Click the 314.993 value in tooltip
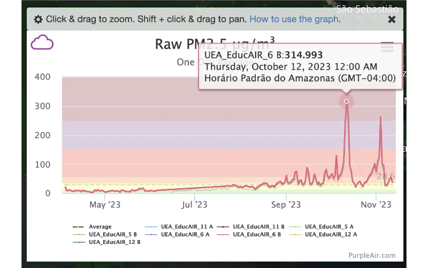The image size is (428, 268). point(303,55)
